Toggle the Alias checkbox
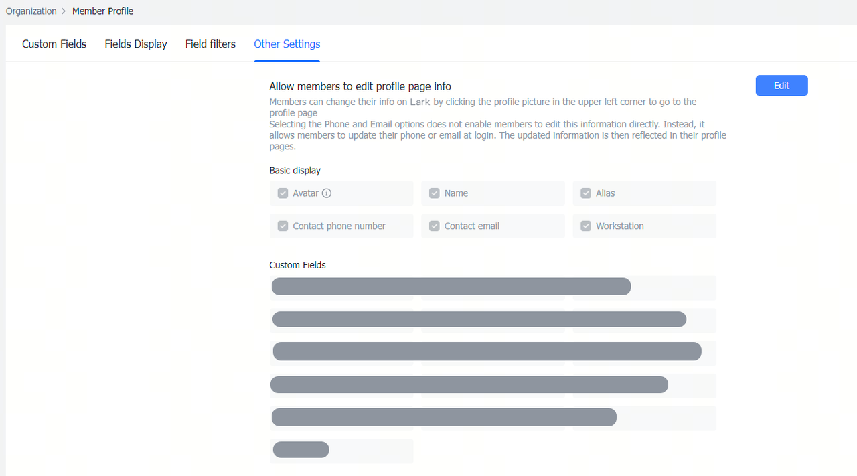Viewport: 857px width, 476px height. tap(586, 193)
